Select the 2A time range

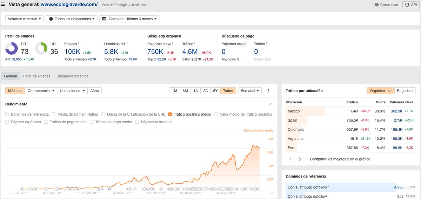[x=205, y=91]
